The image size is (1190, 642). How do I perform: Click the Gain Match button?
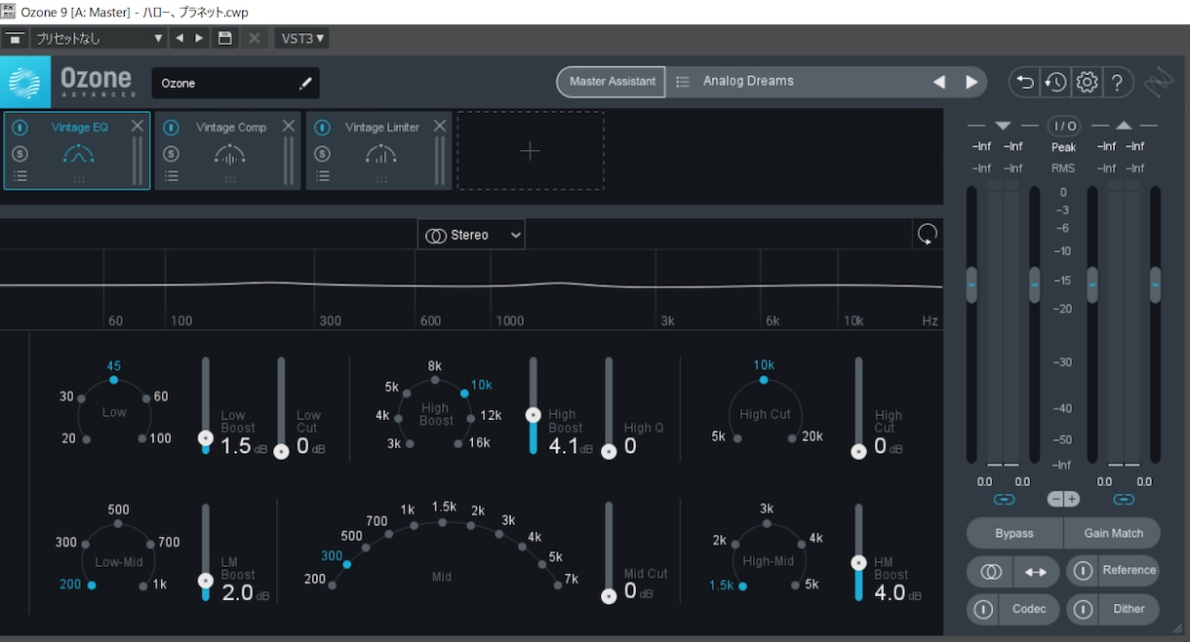click(1113, 533)
